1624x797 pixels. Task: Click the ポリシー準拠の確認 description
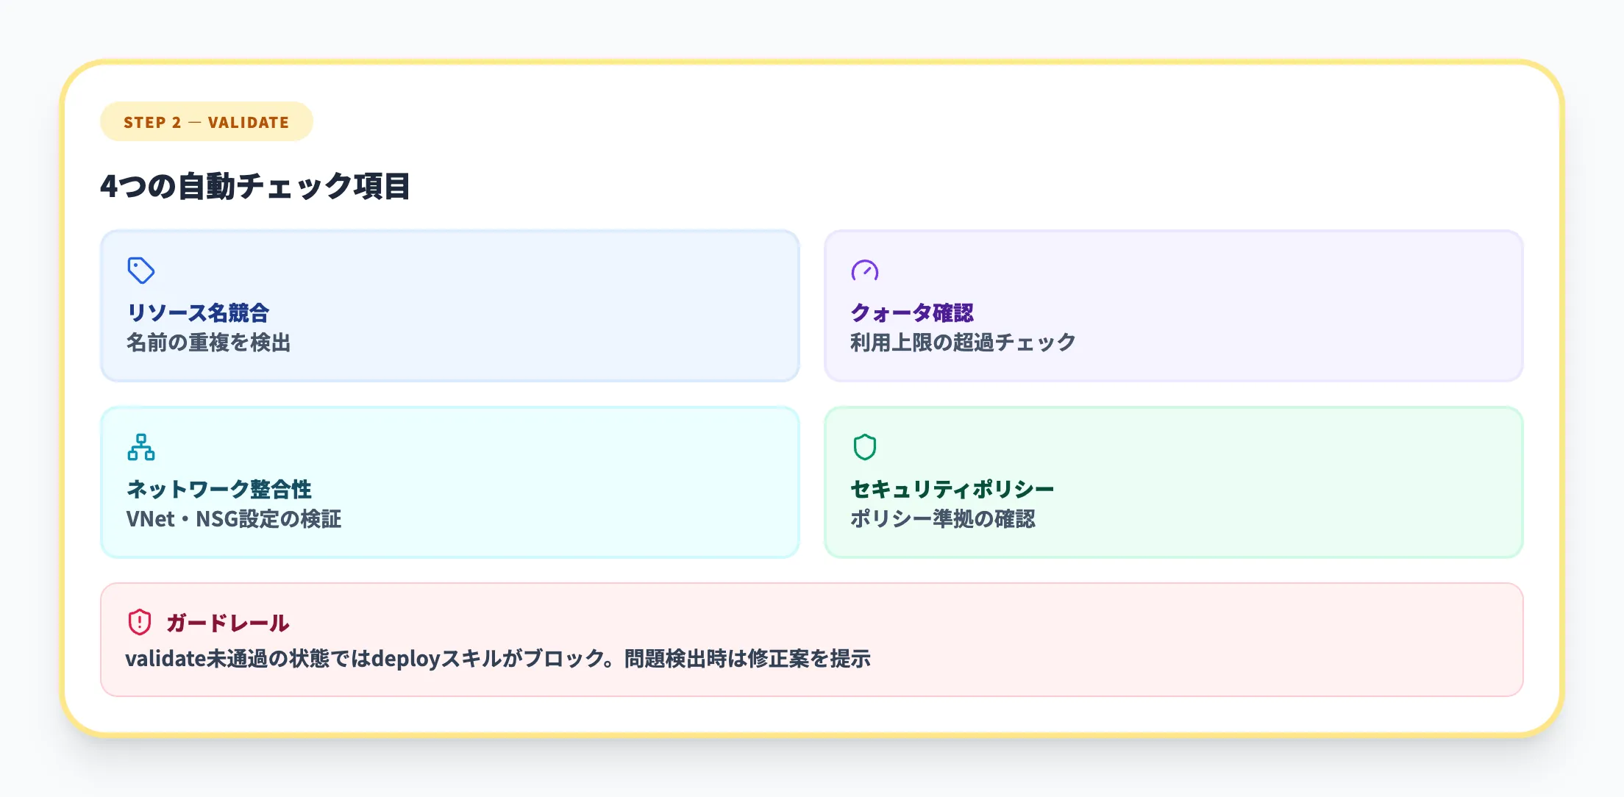coord(943,517)
